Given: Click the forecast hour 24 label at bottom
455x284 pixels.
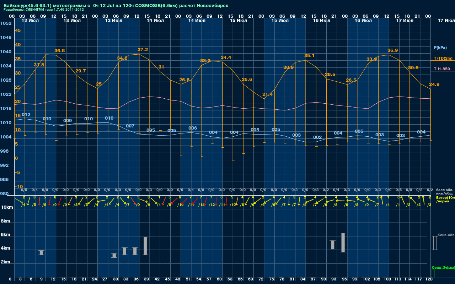Looking at the screenshot, I should pos(95,279).
